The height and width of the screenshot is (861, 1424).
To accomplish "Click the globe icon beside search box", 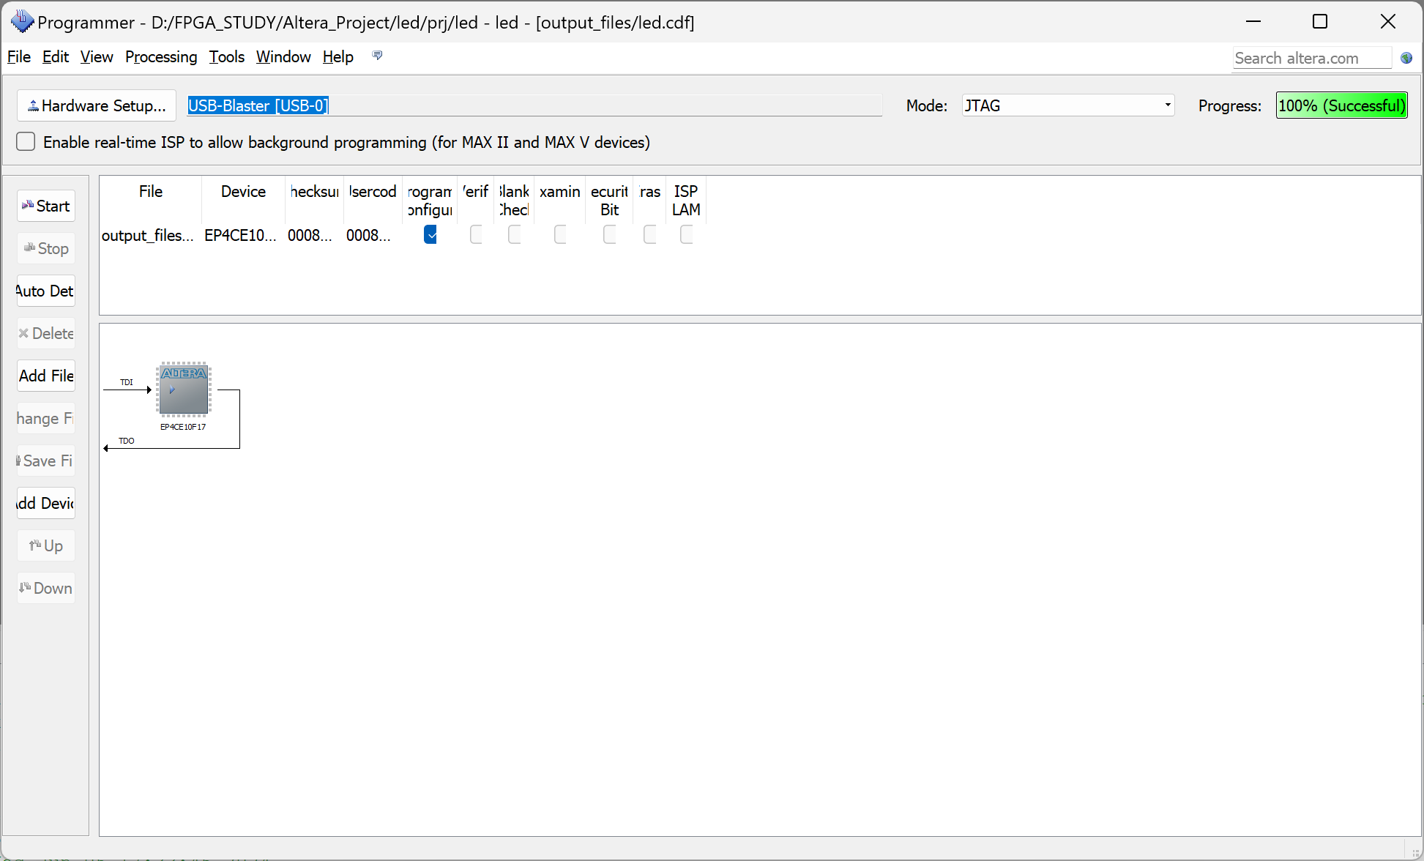I will (x=1406, y=59).
